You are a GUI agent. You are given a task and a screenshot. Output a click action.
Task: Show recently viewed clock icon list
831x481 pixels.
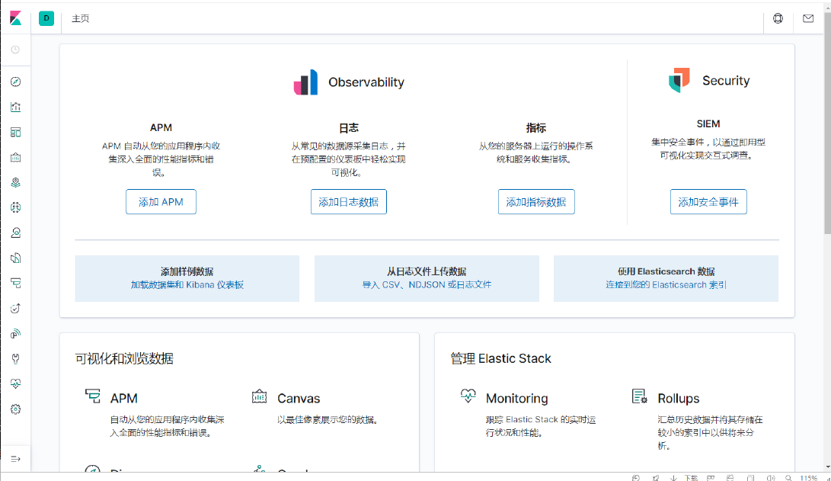(15, 50)
